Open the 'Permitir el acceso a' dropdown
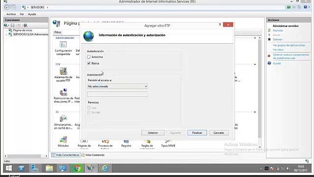Image resolution: width=314 pixels, height=177 pixels. [117, 87]
